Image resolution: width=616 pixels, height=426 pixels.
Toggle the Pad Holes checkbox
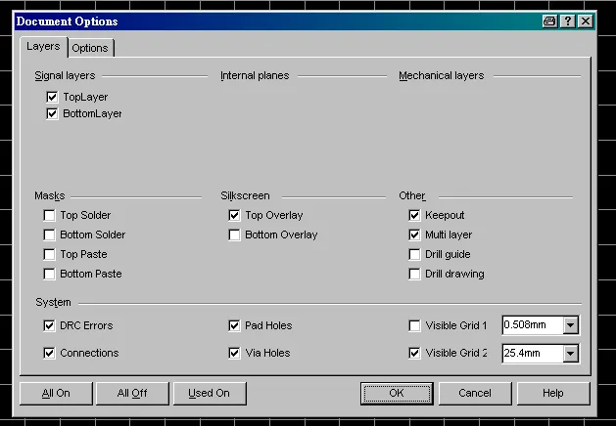tap(234, 325)
